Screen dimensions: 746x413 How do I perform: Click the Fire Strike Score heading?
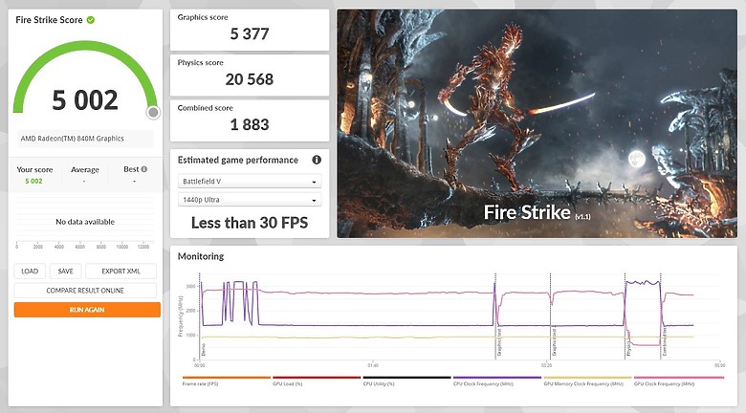tap(49, 20)
